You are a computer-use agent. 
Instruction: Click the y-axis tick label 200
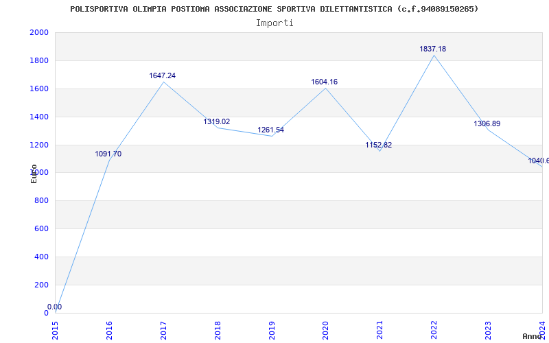tap(42, 285)
